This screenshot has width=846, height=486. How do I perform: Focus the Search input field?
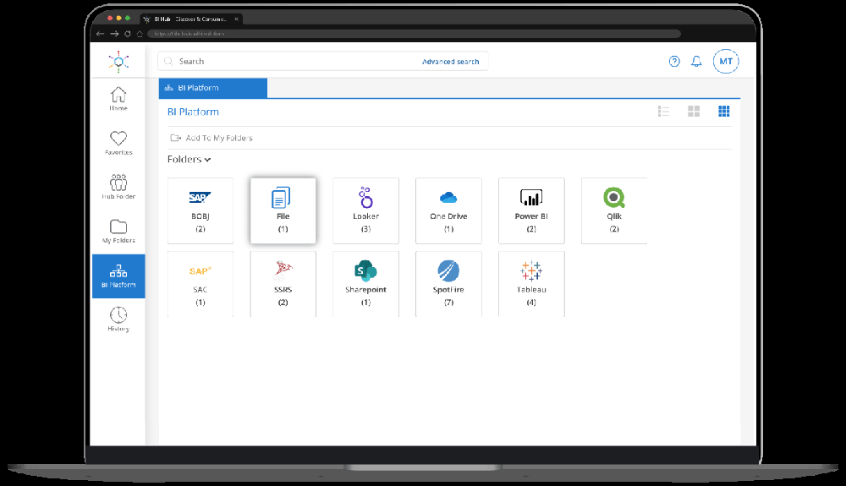[x=322, y=62]
